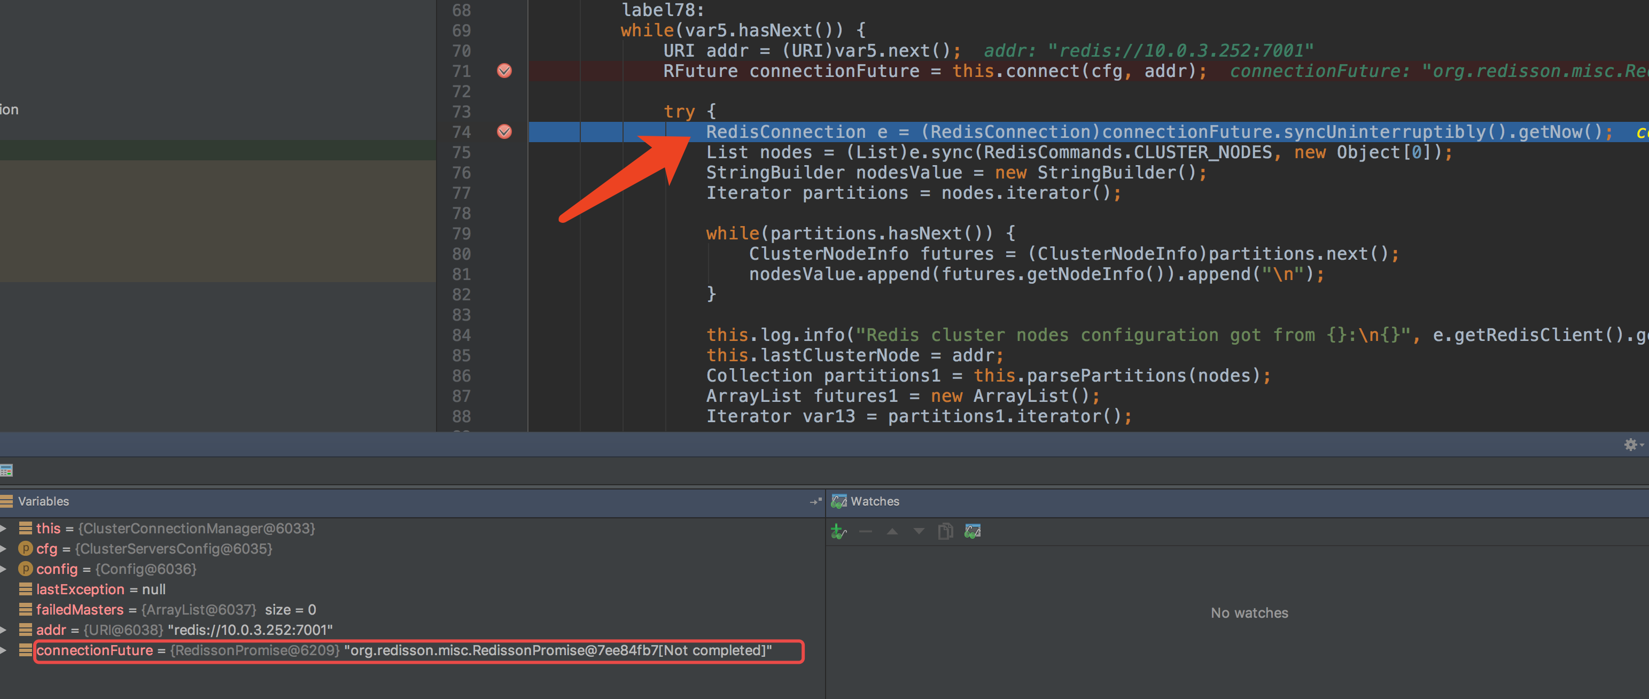The image size is (1649, 699).
Task: Click the field icon next to 'addr'
Action: [26, 630]
